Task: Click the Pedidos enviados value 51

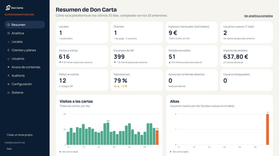Action: coord(172,57)
